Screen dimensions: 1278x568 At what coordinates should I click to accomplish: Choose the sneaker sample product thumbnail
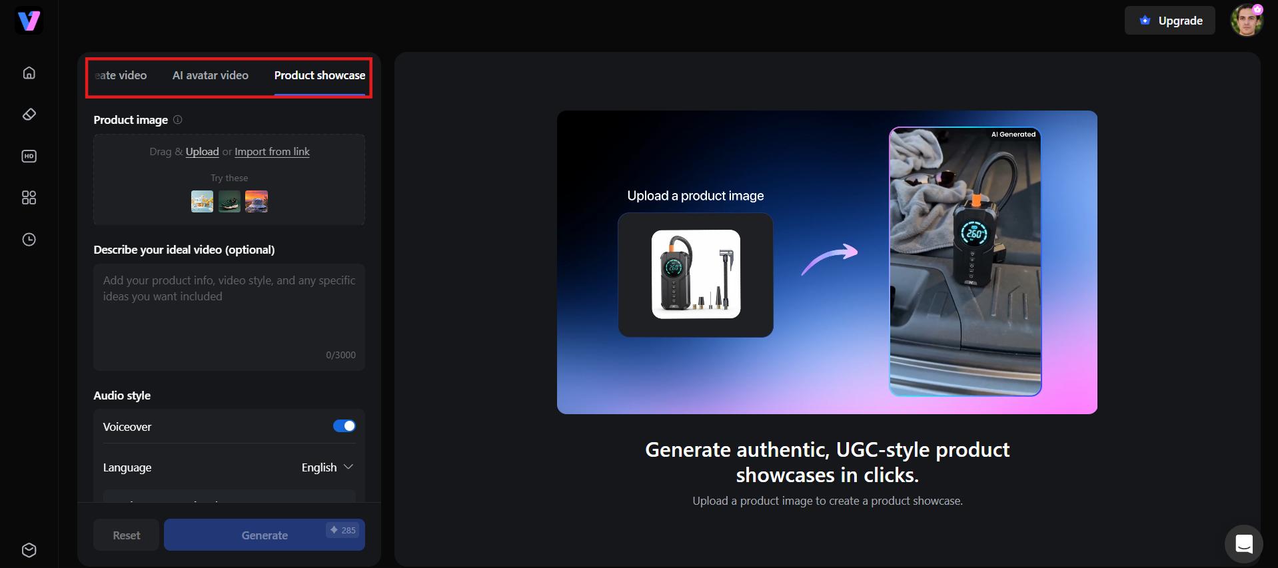click(229, 201)
